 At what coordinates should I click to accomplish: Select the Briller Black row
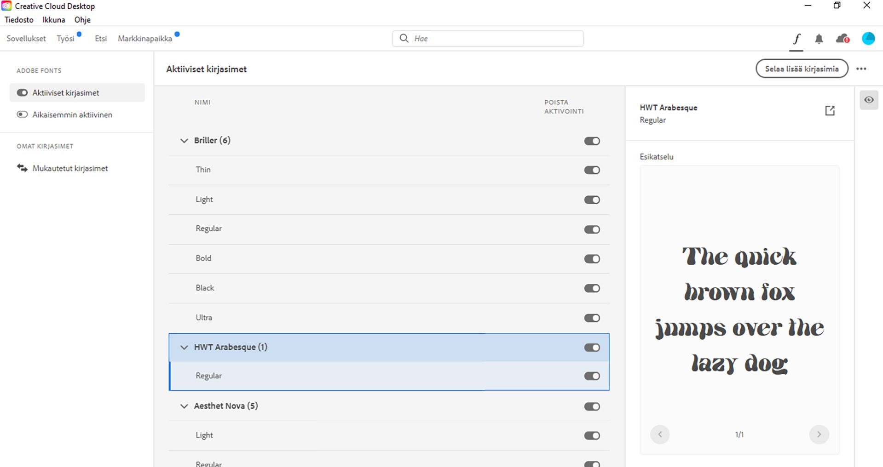(389, 288)
